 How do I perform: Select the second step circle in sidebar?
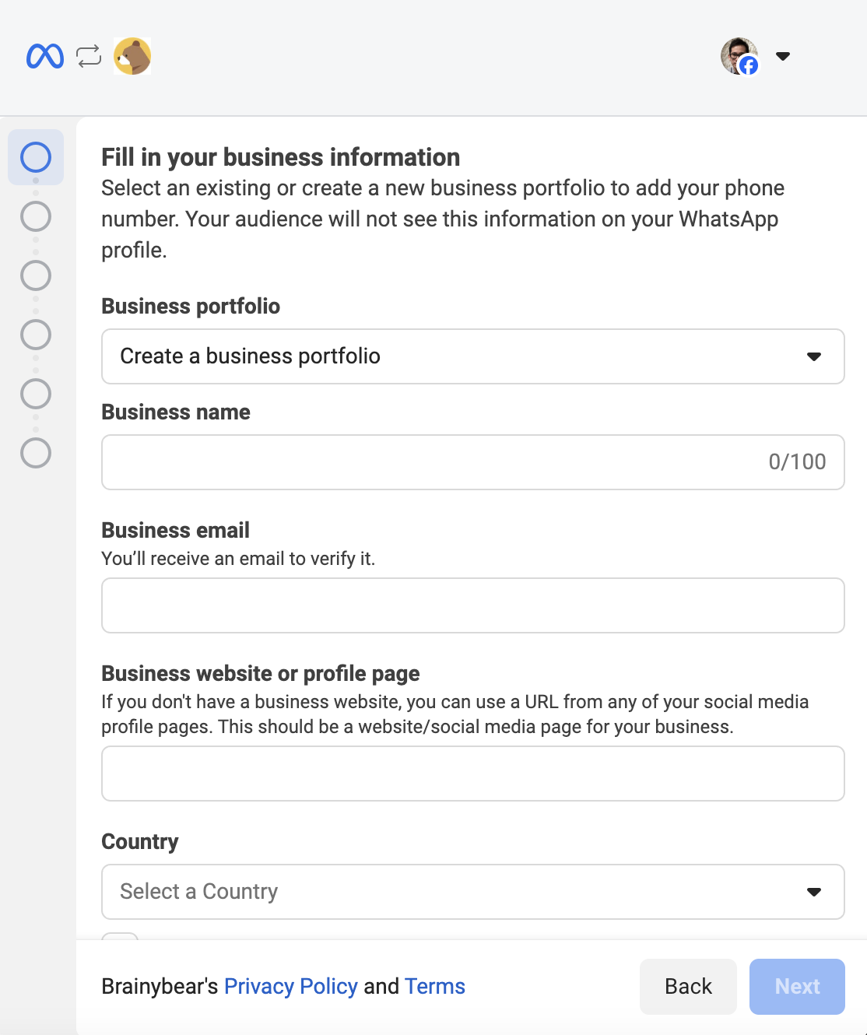coord(36,216)
